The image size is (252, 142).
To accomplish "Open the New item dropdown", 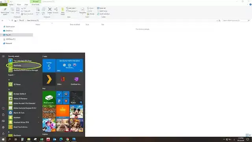I will pos(71,8).
